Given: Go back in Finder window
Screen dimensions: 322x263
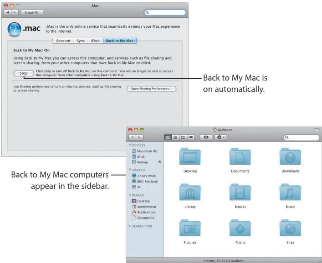Looking at the screenshot, I should point(132,137).
